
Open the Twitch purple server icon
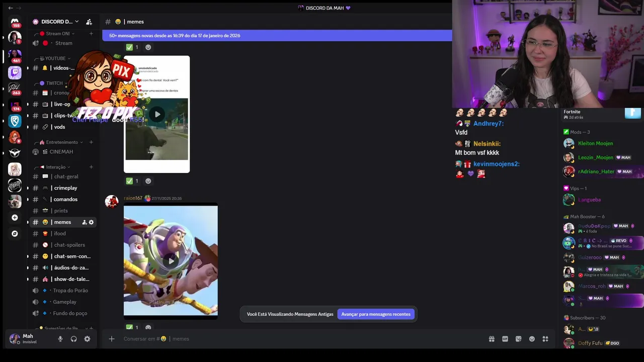[15, 73]
